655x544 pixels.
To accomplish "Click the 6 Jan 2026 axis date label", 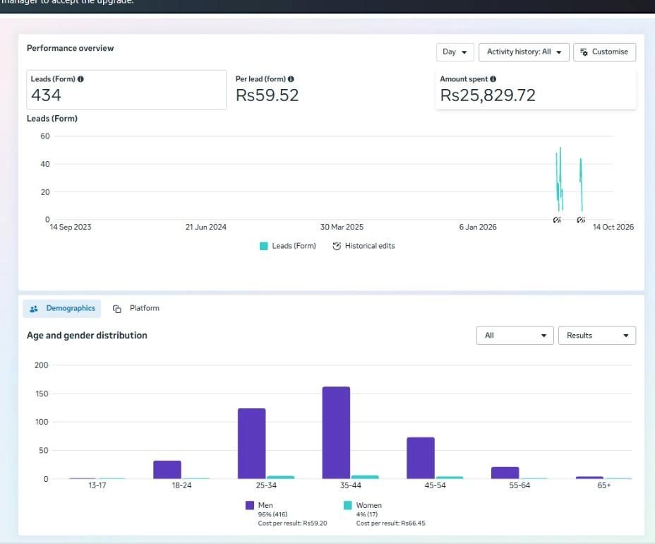I will [478, 227].
